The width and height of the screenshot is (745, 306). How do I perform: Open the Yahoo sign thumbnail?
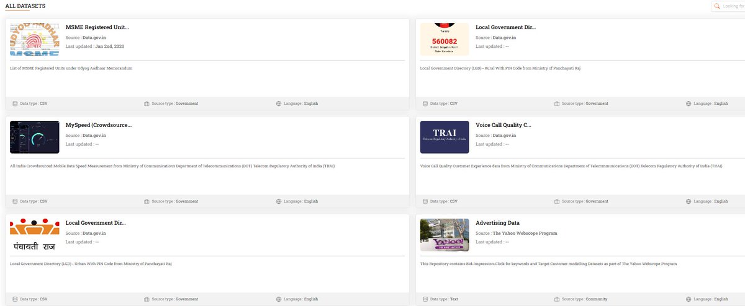(445, 235)
